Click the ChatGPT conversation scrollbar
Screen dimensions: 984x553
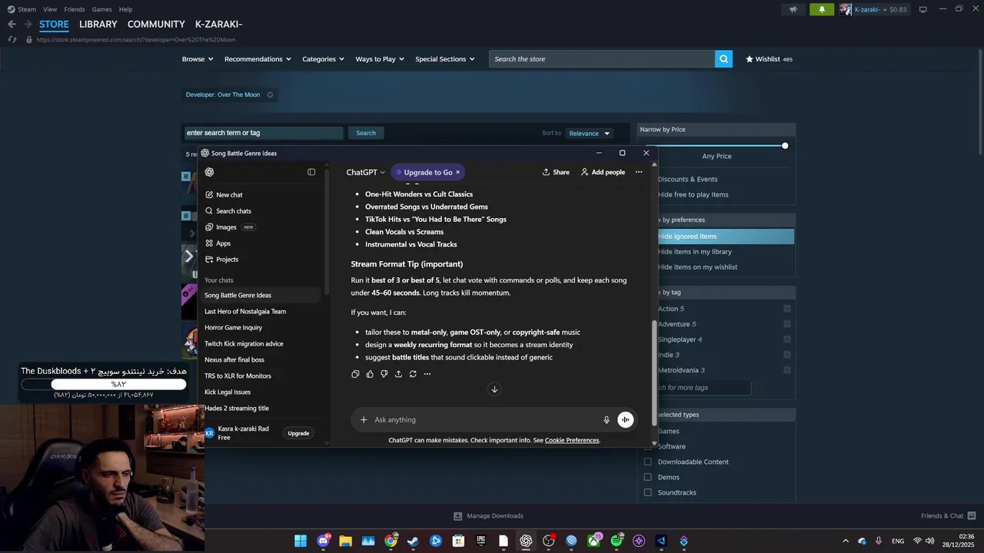coord(655,372)
